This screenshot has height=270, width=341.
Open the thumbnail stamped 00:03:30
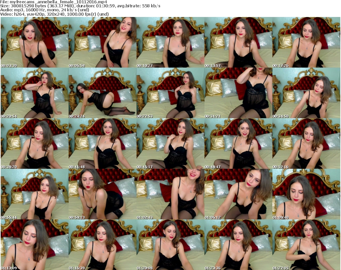click(x=35, y=42)
